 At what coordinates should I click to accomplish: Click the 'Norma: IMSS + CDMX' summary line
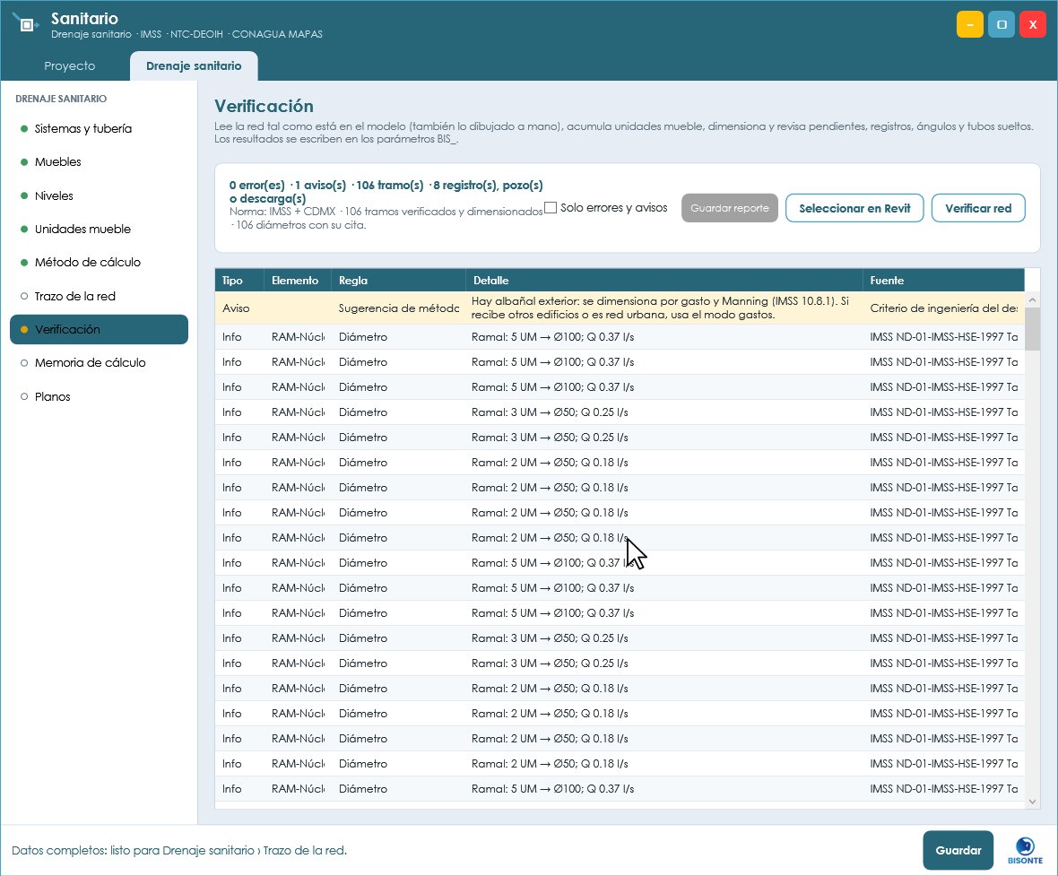386,218
